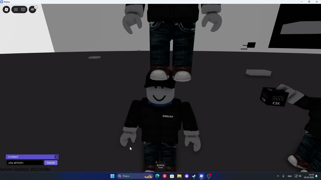Open the hamburger menu in top bar
The height and width of the screenshot is (180, 321).
pyautogui.click(x=16, y=9)
